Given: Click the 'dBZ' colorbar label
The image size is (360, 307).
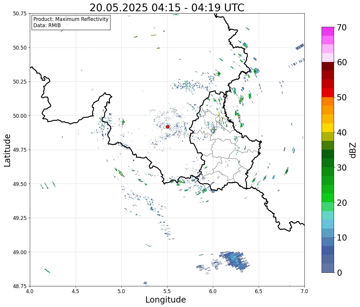Looking at the screenshot, I should pyautogui.click(x=353, y=150).
